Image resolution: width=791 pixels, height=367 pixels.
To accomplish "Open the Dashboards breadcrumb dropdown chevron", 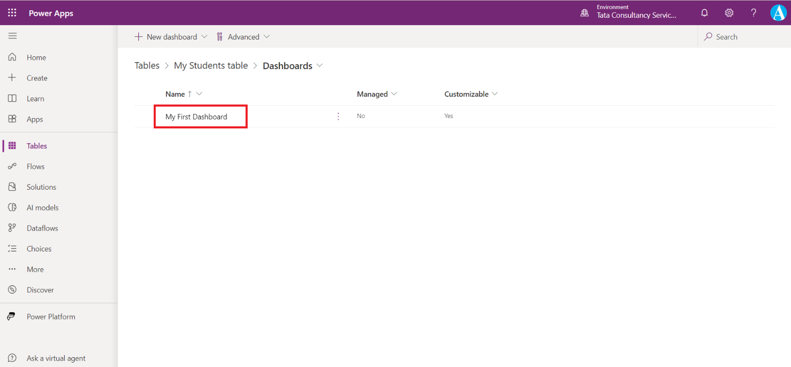I will (319, 66).
